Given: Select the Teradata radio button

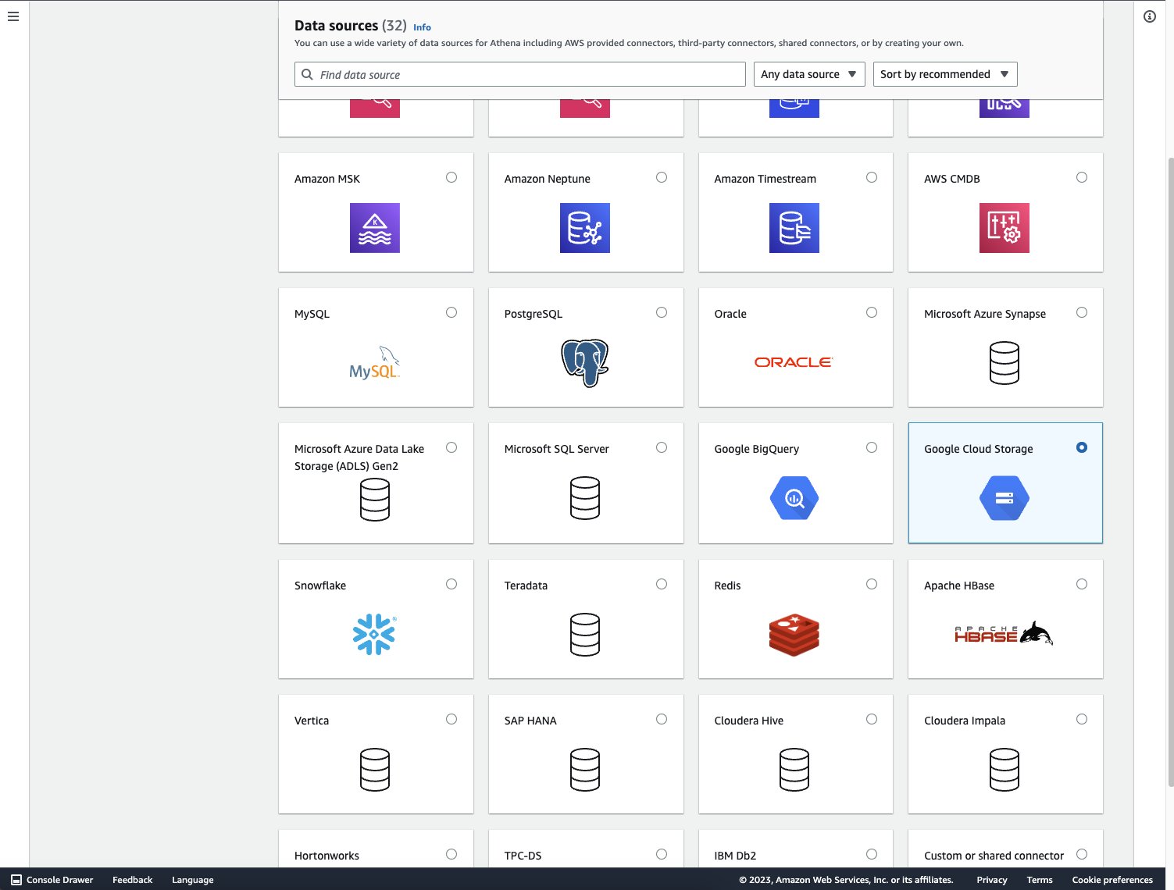Looking at the screenshot, I should tap(662, 584).
